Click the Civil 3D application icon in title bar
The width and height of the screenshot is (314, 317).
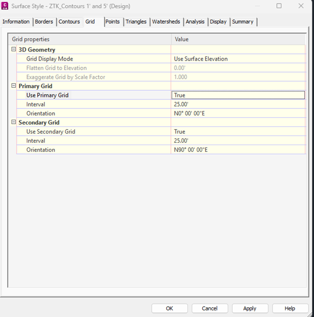click(x=5, y=6)
